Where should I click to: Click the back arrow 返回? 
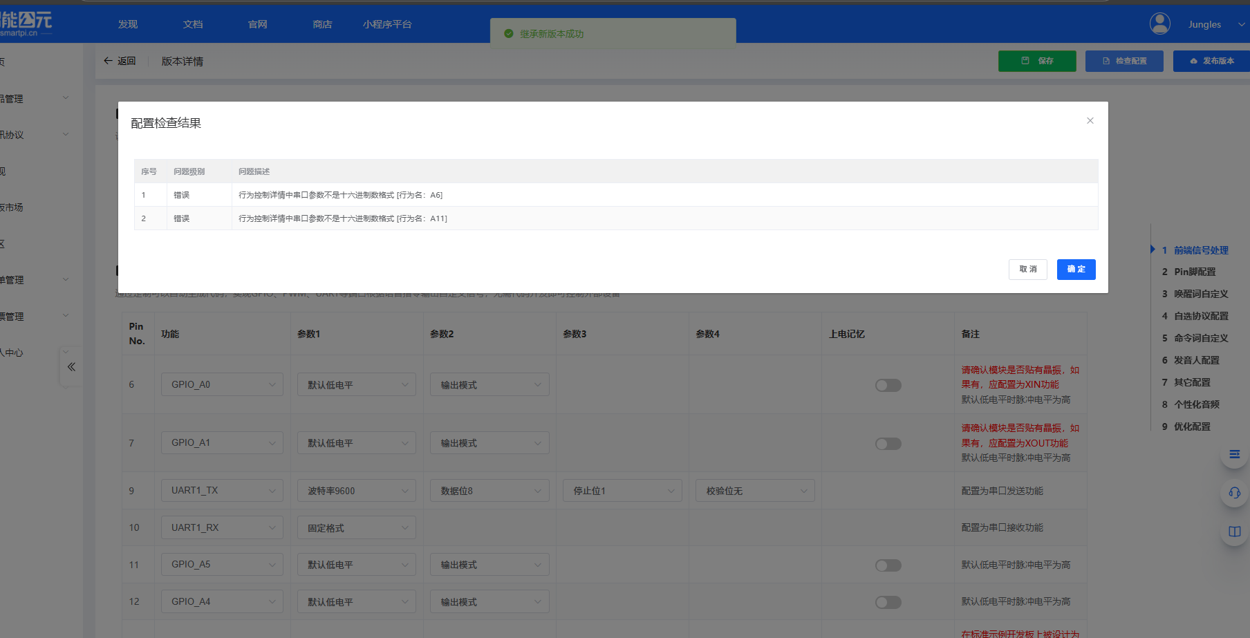(120, 62)
